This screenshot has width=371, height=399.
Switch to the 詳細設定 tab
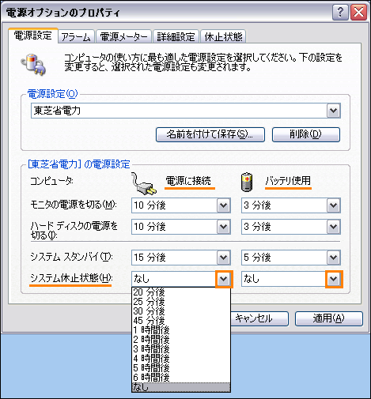tap(176, 36)
